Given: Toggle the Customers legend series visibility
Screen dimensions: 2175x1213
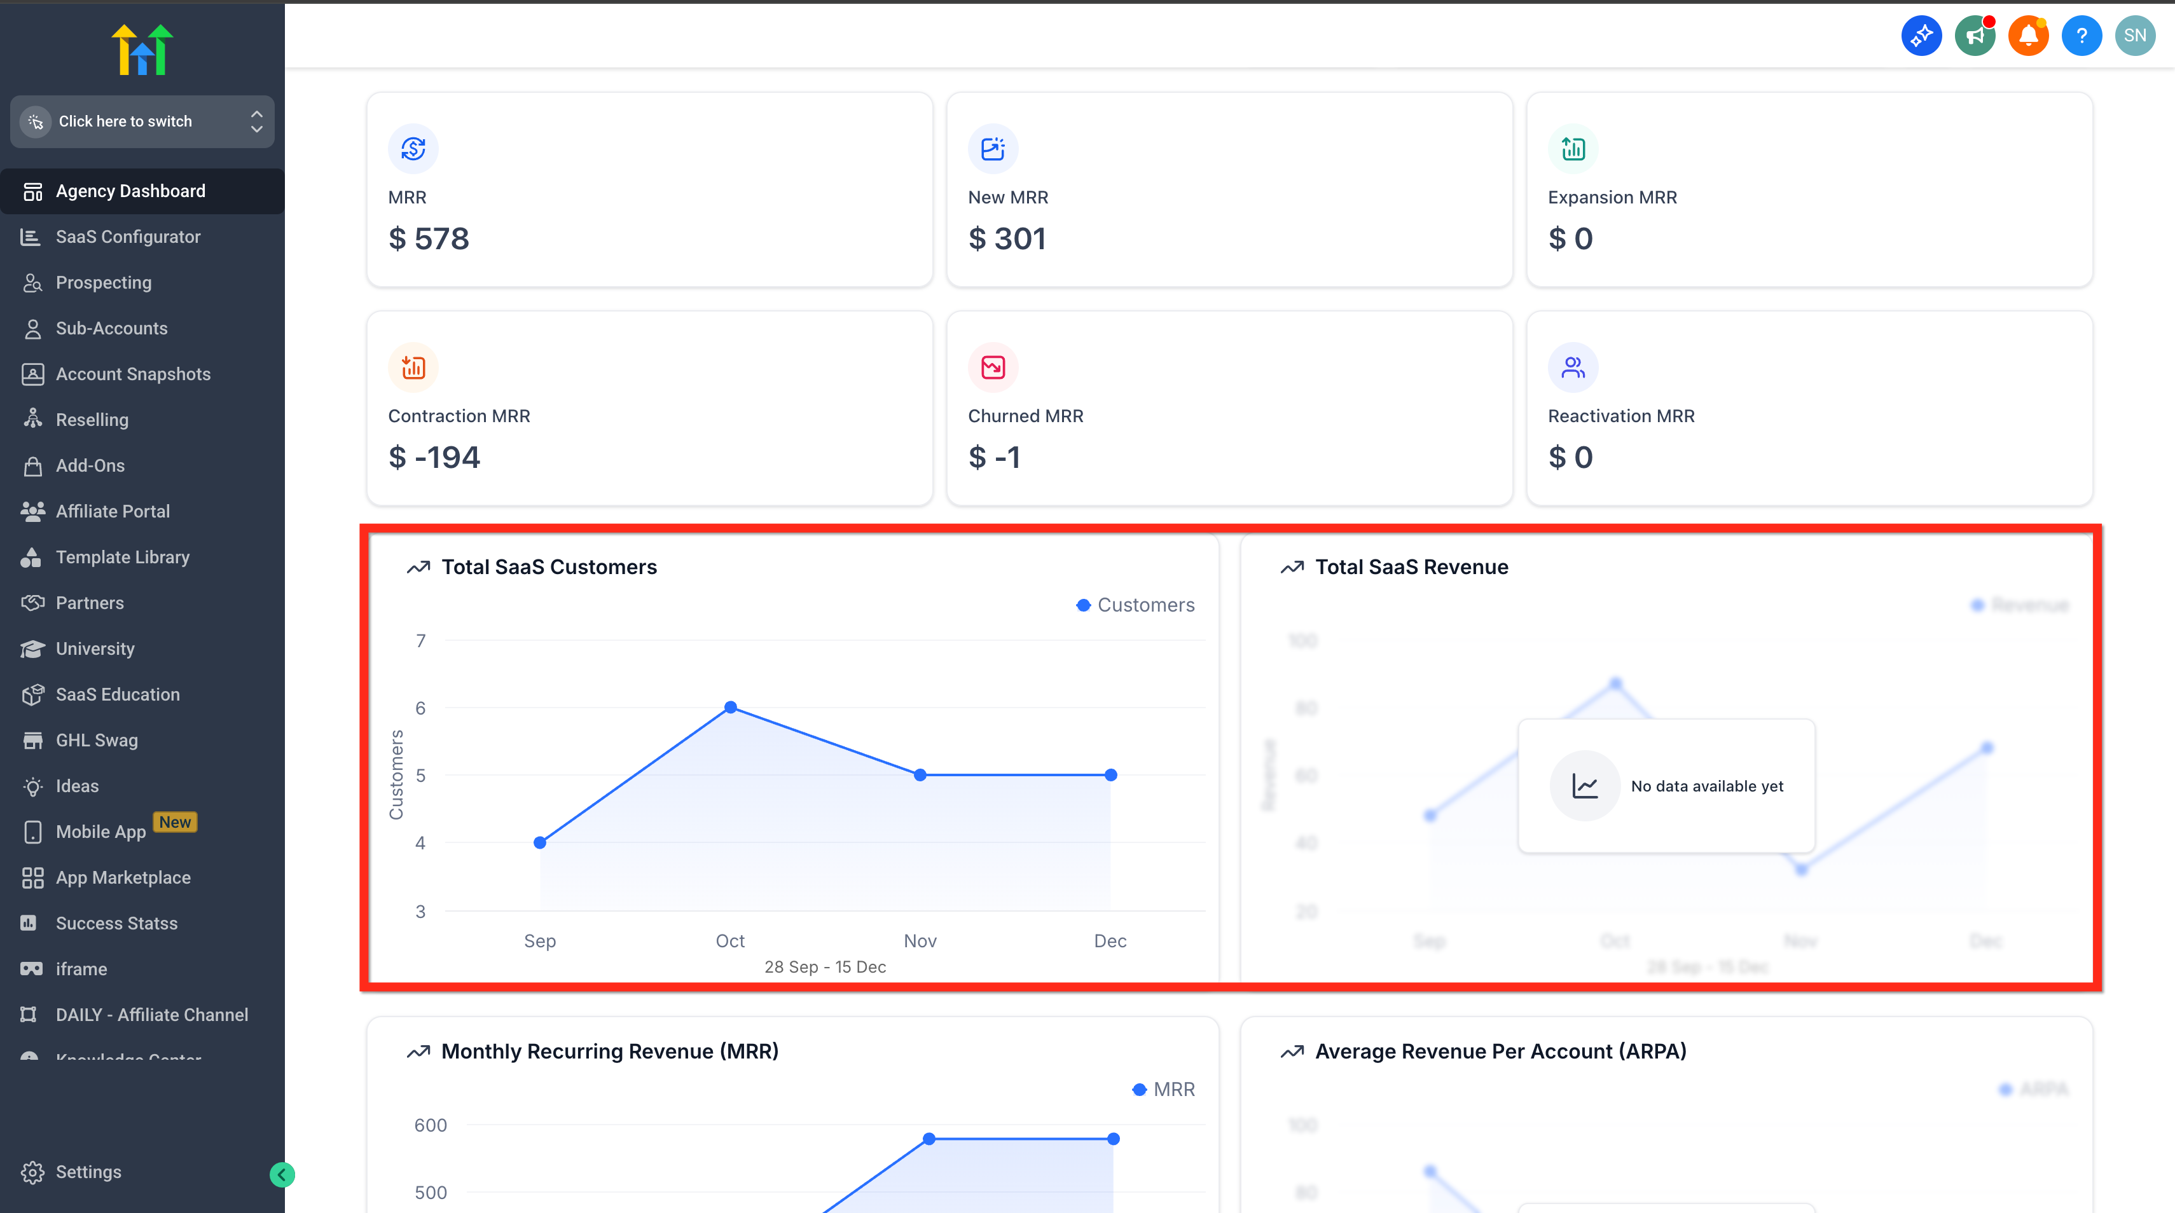Looking at the screenshot, I should [1136, 605].
